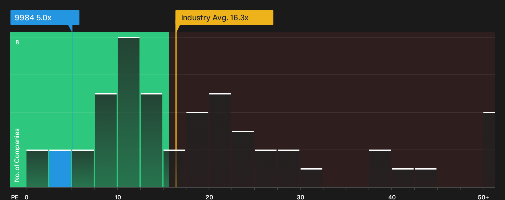Click the bar at PE 42.5-45
505x200 pixels.
[426, 178]
